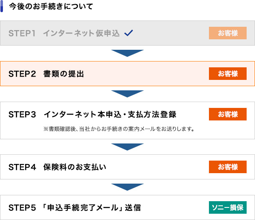Click the 今後のお手続きについて heading
The width and height of the screenshot is (255, 220).
[51, 7]
